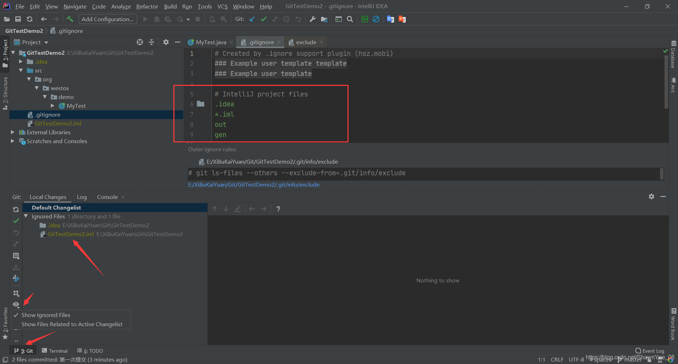Screen dimensions: 678x364
Task: Toggle the 2: Favorites side tool window
Action: pos(5,323)
